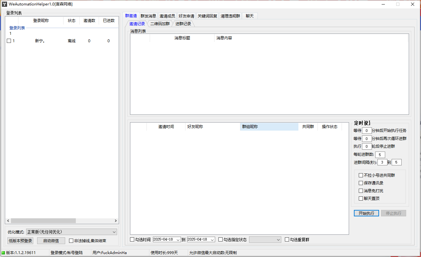Click the WeAutomationHelper app icon in title bar

click(5, 4)
